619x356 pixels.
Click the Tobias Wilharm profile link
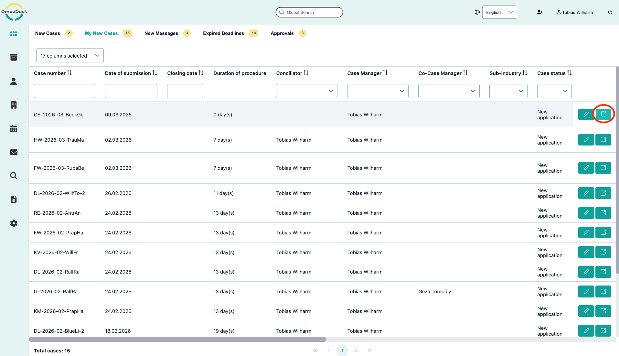pyautogui.click(x=575, y=12)
